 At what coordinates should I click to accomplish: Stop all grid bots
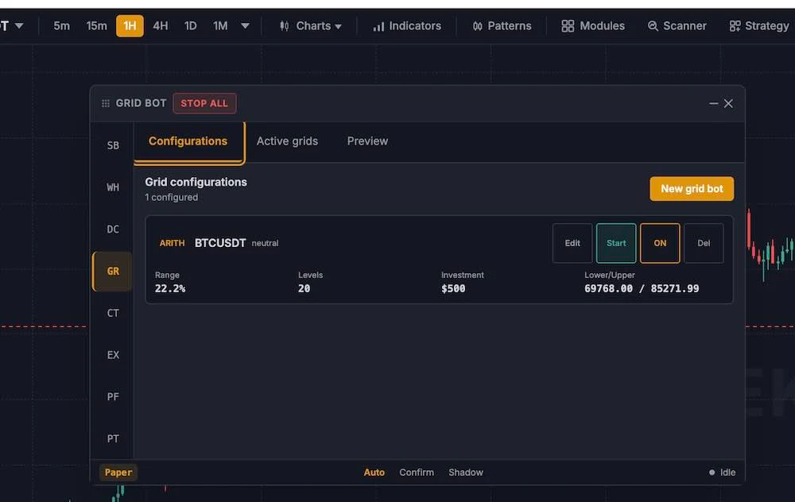point(204,103)
